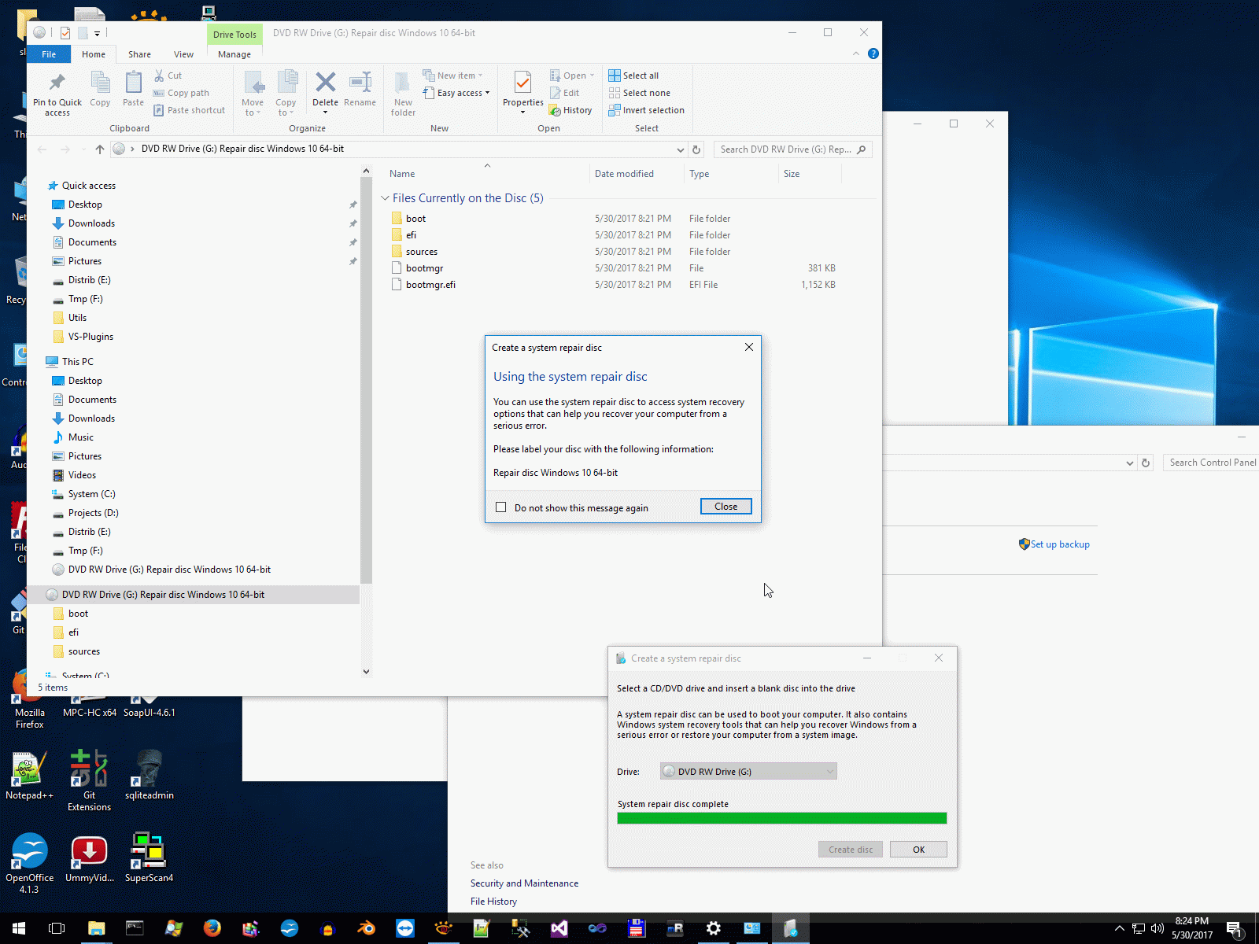The height and width of the screenshot is (944, 1259).
Task: Select the Drive Tools contextual tab
Action: 234,35
